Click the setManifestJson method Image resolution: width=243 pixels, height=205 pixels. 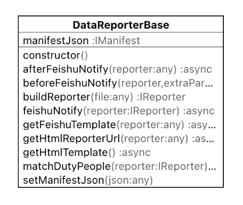(x=88, y=180)
